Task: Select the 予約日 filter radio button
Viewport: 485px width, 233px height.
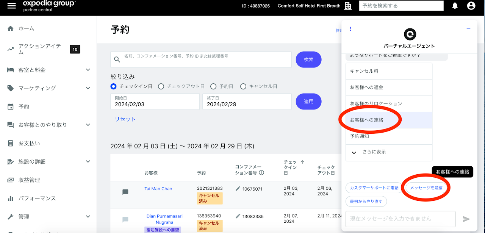Action: [213, 86]
